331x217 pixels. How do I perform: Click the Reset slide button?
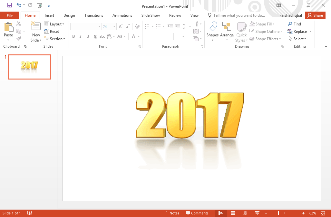52,32
